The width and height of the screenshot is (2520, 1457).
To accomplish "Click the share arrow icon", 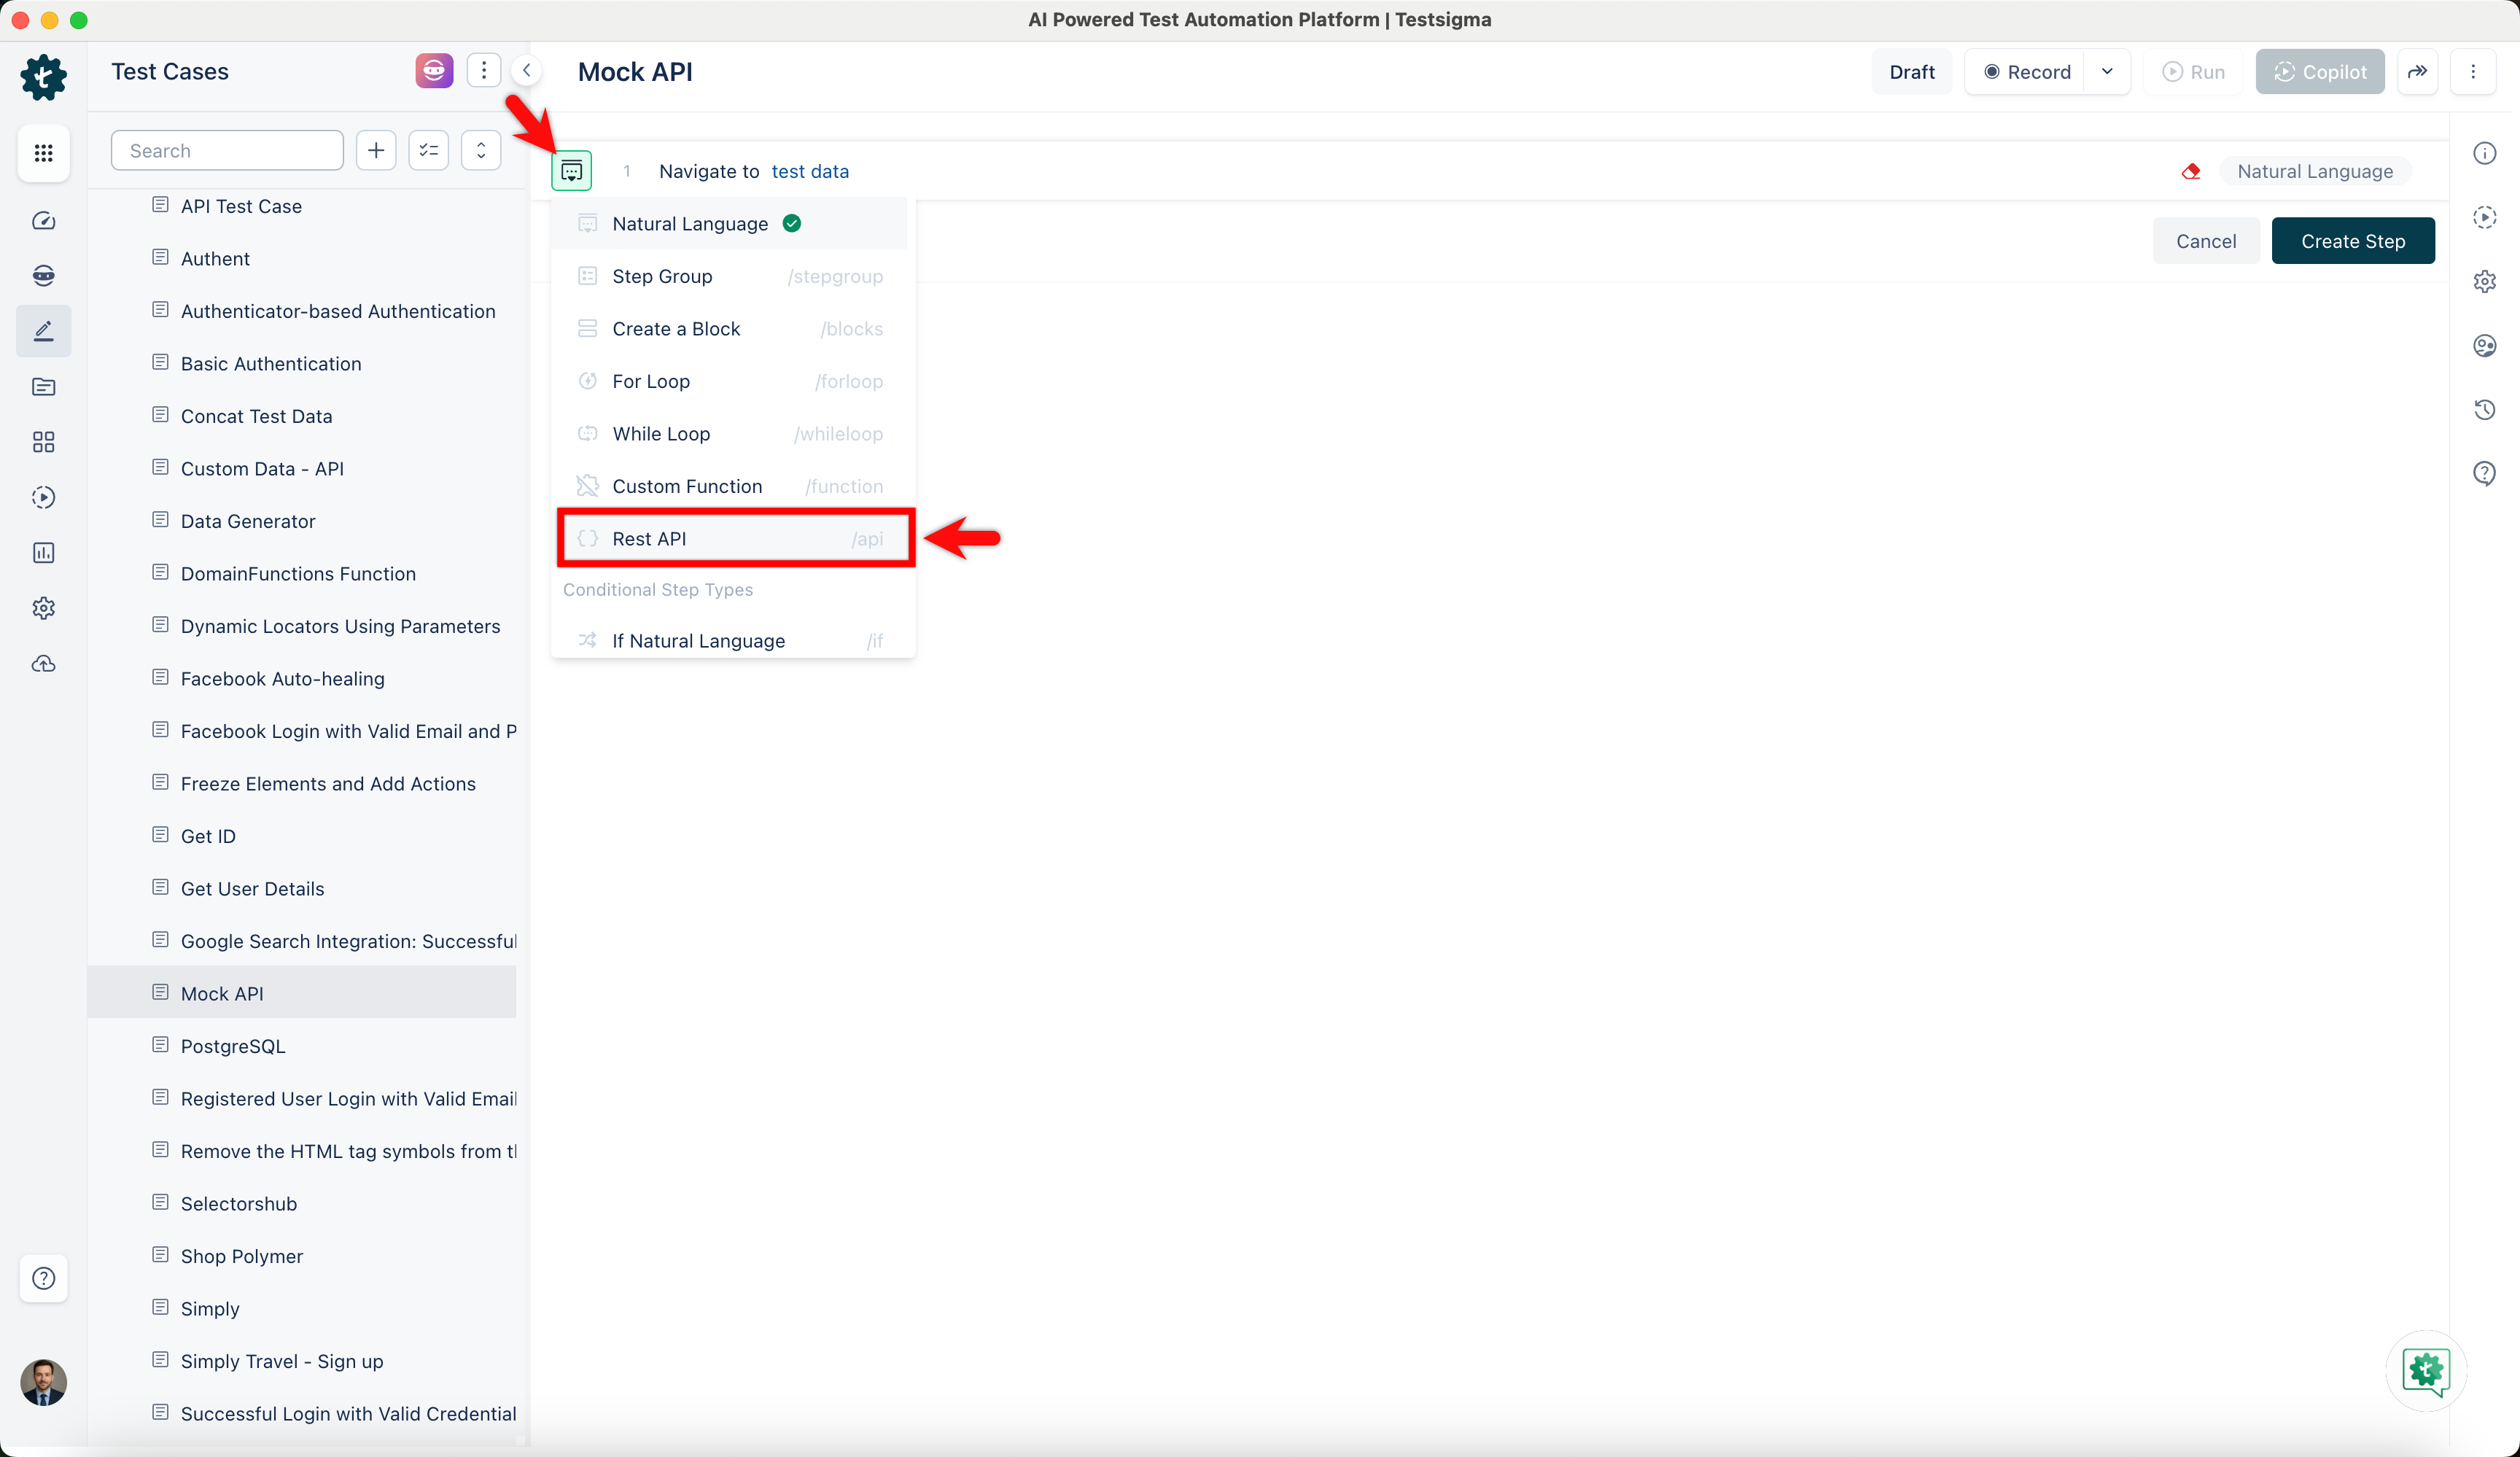I will click(2417, 72).
